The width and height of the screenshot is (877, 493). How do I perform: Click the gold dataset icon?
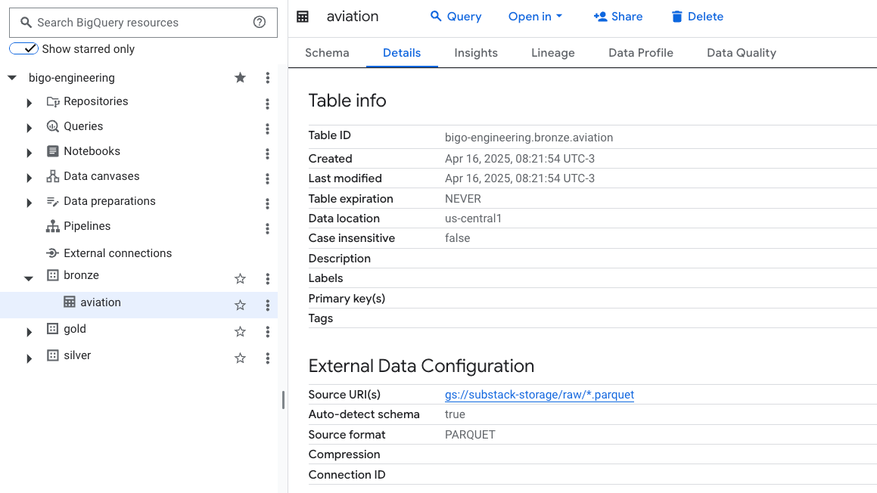click(52, 329)
